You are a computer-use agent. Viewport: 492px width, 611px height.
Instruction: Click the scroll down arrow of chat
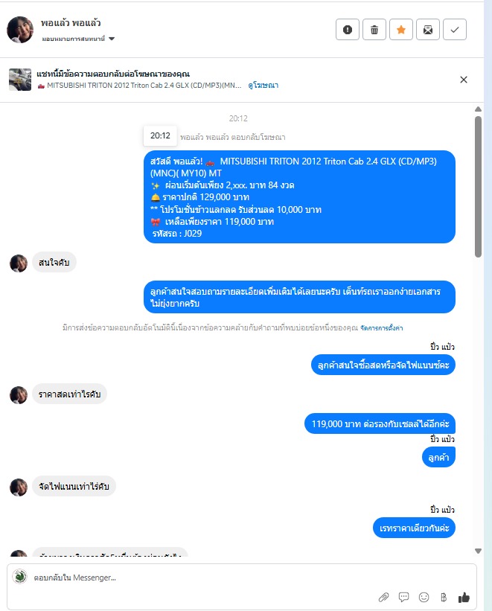(x=479, y=551)
